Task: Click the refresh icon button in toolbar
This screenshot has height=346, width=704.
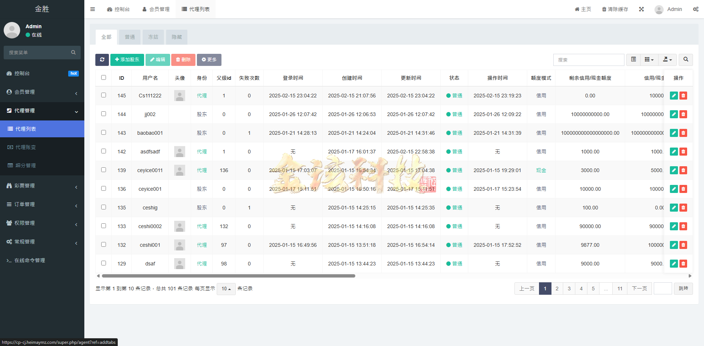Action: (x=102, y=60)
